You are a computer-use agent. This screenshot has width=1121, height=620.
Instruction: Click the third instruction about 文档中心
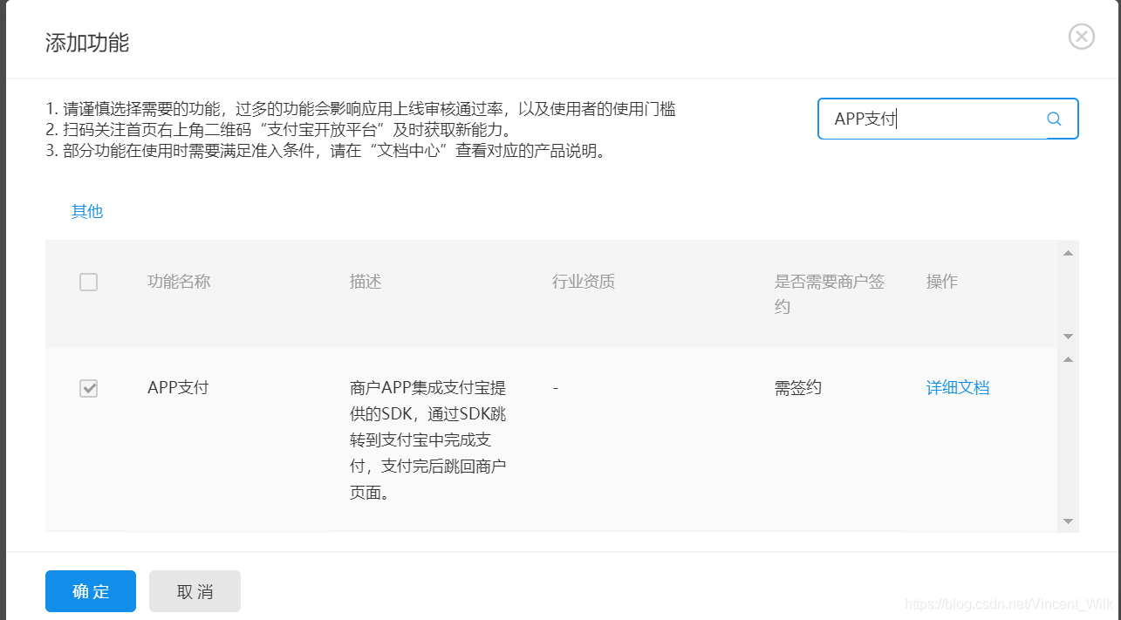coord(325,150)
